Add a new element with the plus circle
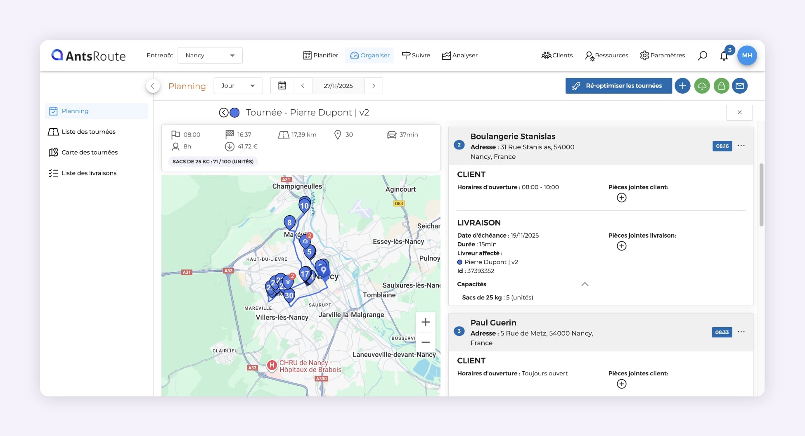The image size is (805, 436). point(682,86)
